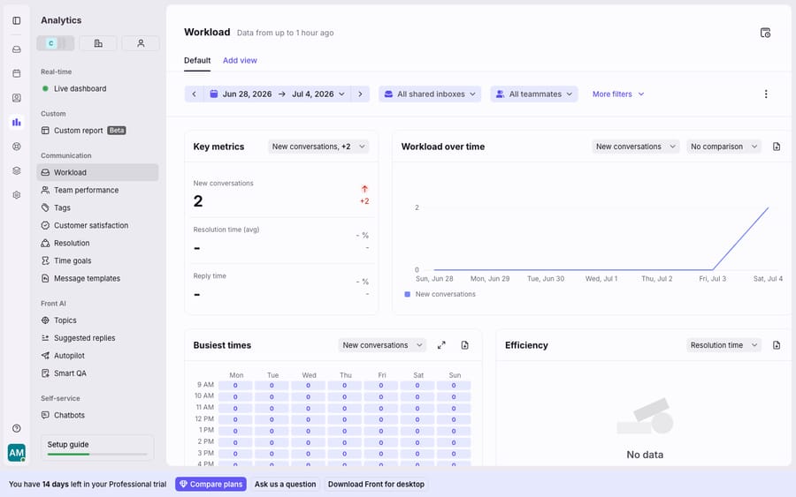Open the Tags report
The width and height of the screenshot is (796, 497).
[97, 207]
